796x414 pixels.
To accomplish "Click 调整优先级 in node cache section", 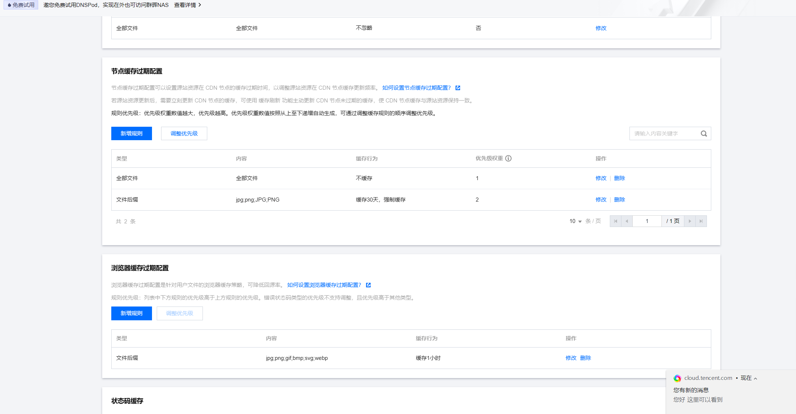I will point(184,134).
